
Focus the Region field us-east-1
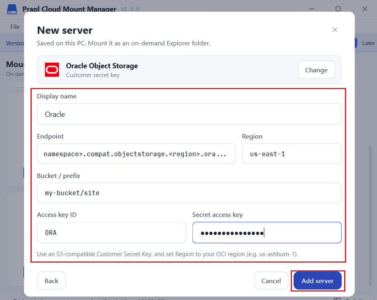click(x=292, y=154)
